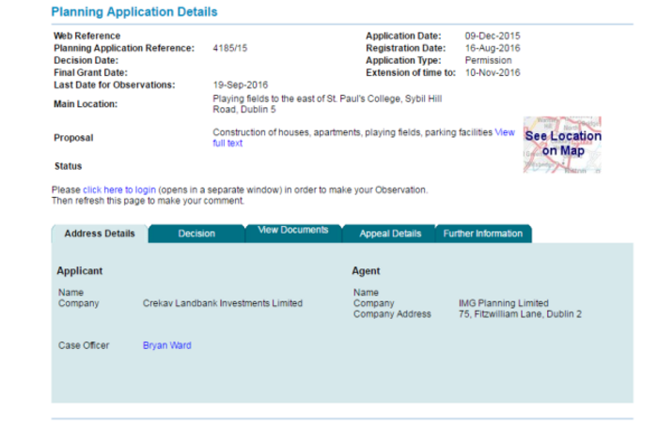This screenshot has height=426, width=658.
Task: Select the Address Details tab
Action: pyautogui.click(x=100, y=234)
